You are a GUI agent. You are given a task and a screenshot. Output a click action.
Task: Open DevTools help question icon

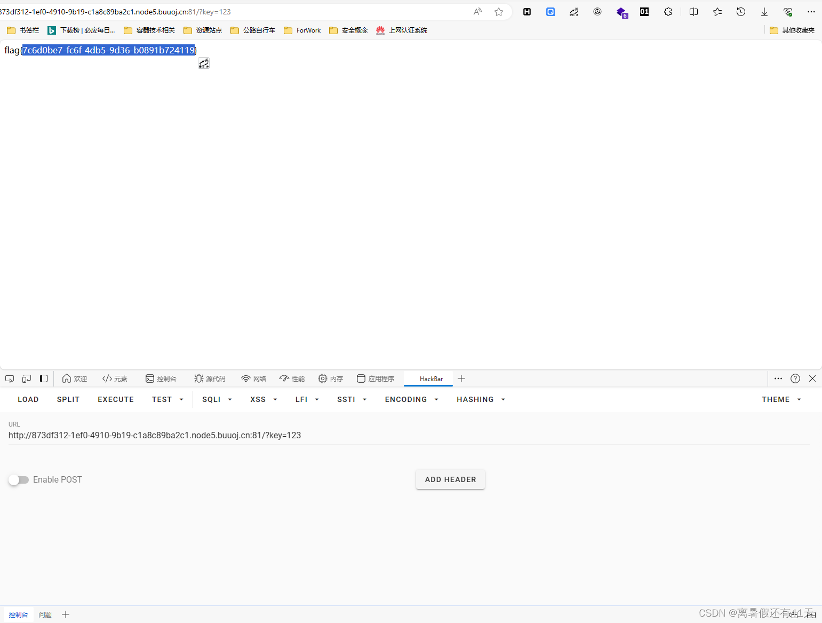[795, 378]
